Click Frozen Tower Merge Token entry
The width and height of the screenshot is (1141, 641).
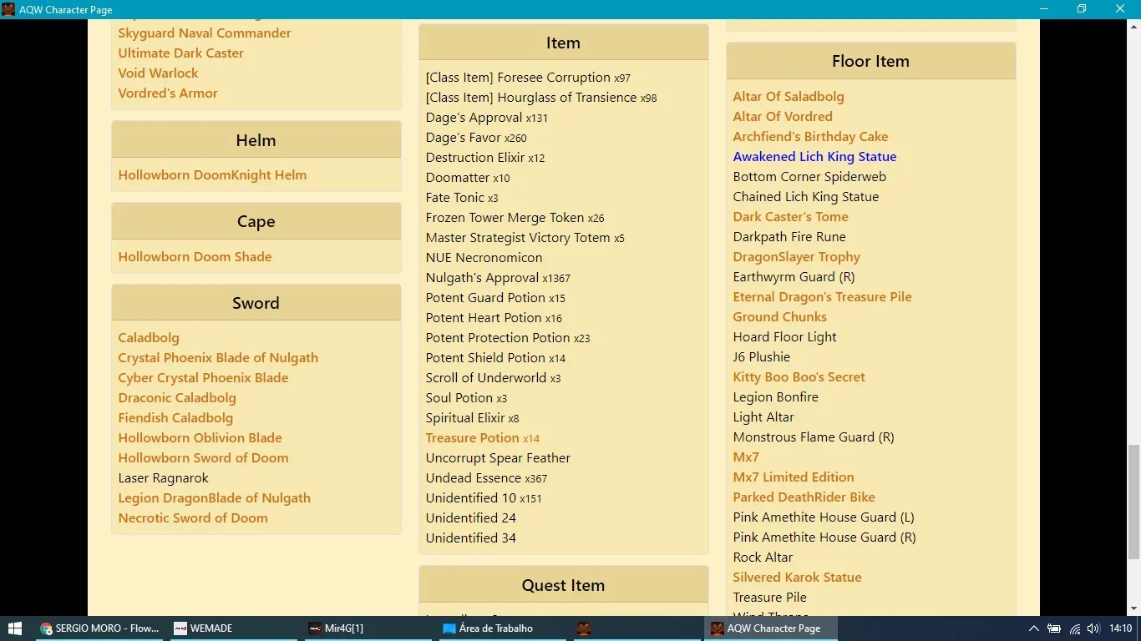click(515, 218)
